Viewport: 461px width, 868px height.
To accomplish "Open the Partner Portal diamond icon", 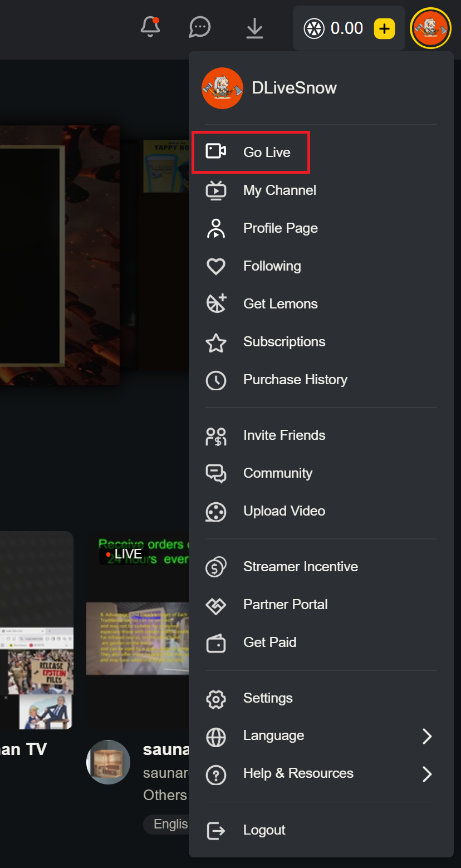I will click(x=216, y=604).
